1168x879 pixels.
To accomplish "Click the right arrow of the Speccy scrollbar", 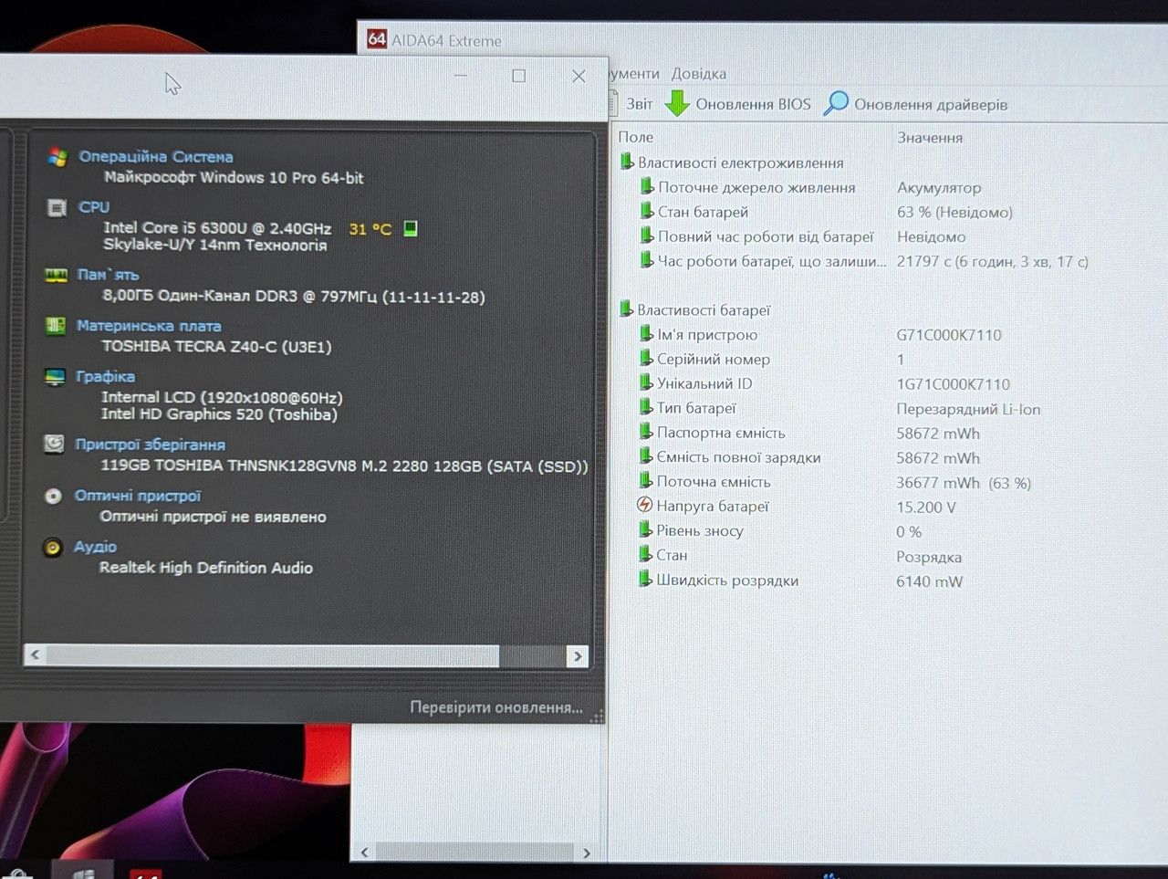I will click(x=577, y=655).
